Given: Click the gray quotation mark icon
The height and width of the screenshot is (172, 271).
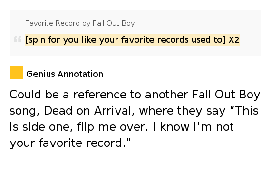Looking at the screenshot, I should [18, 39].
